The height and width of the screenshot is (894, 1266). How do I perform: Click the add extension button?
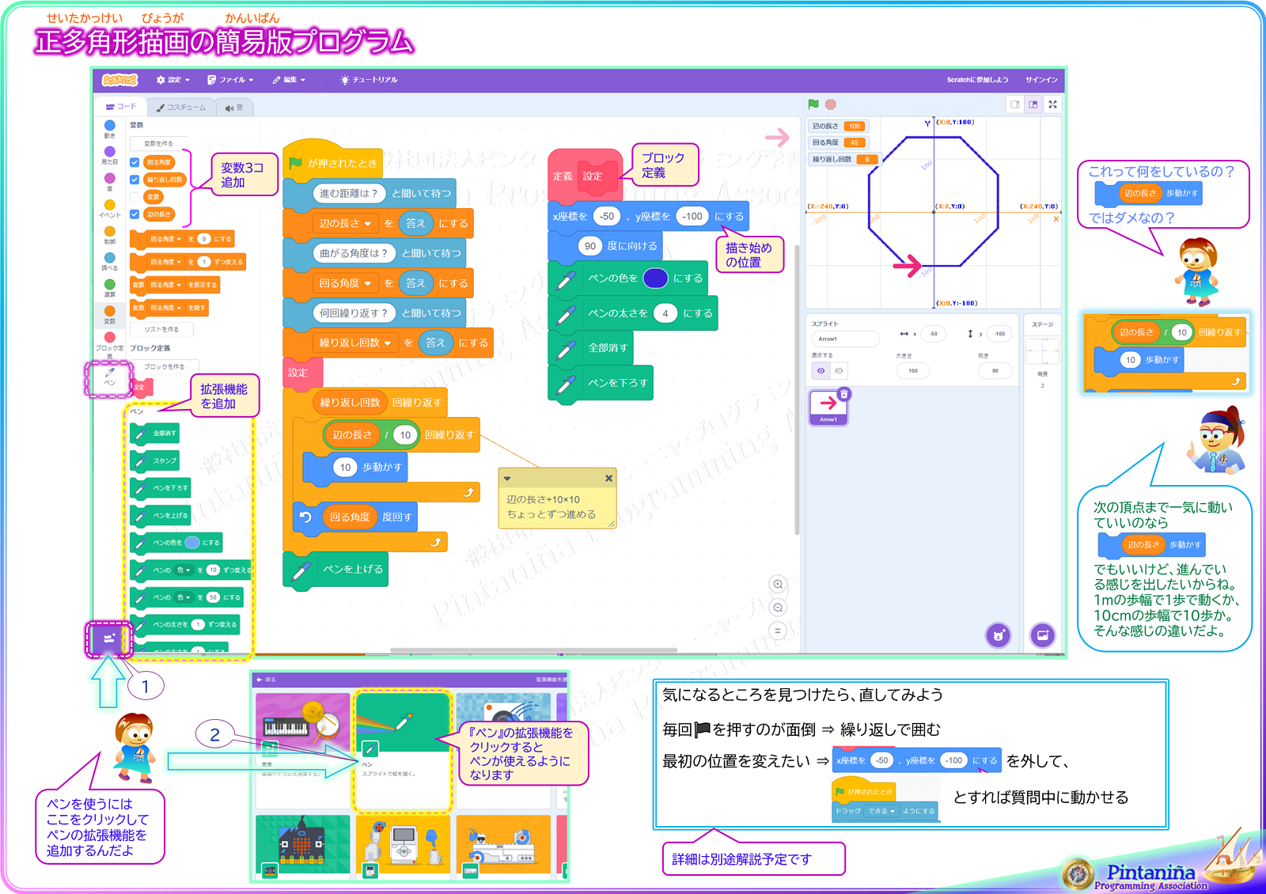[108, 638]
